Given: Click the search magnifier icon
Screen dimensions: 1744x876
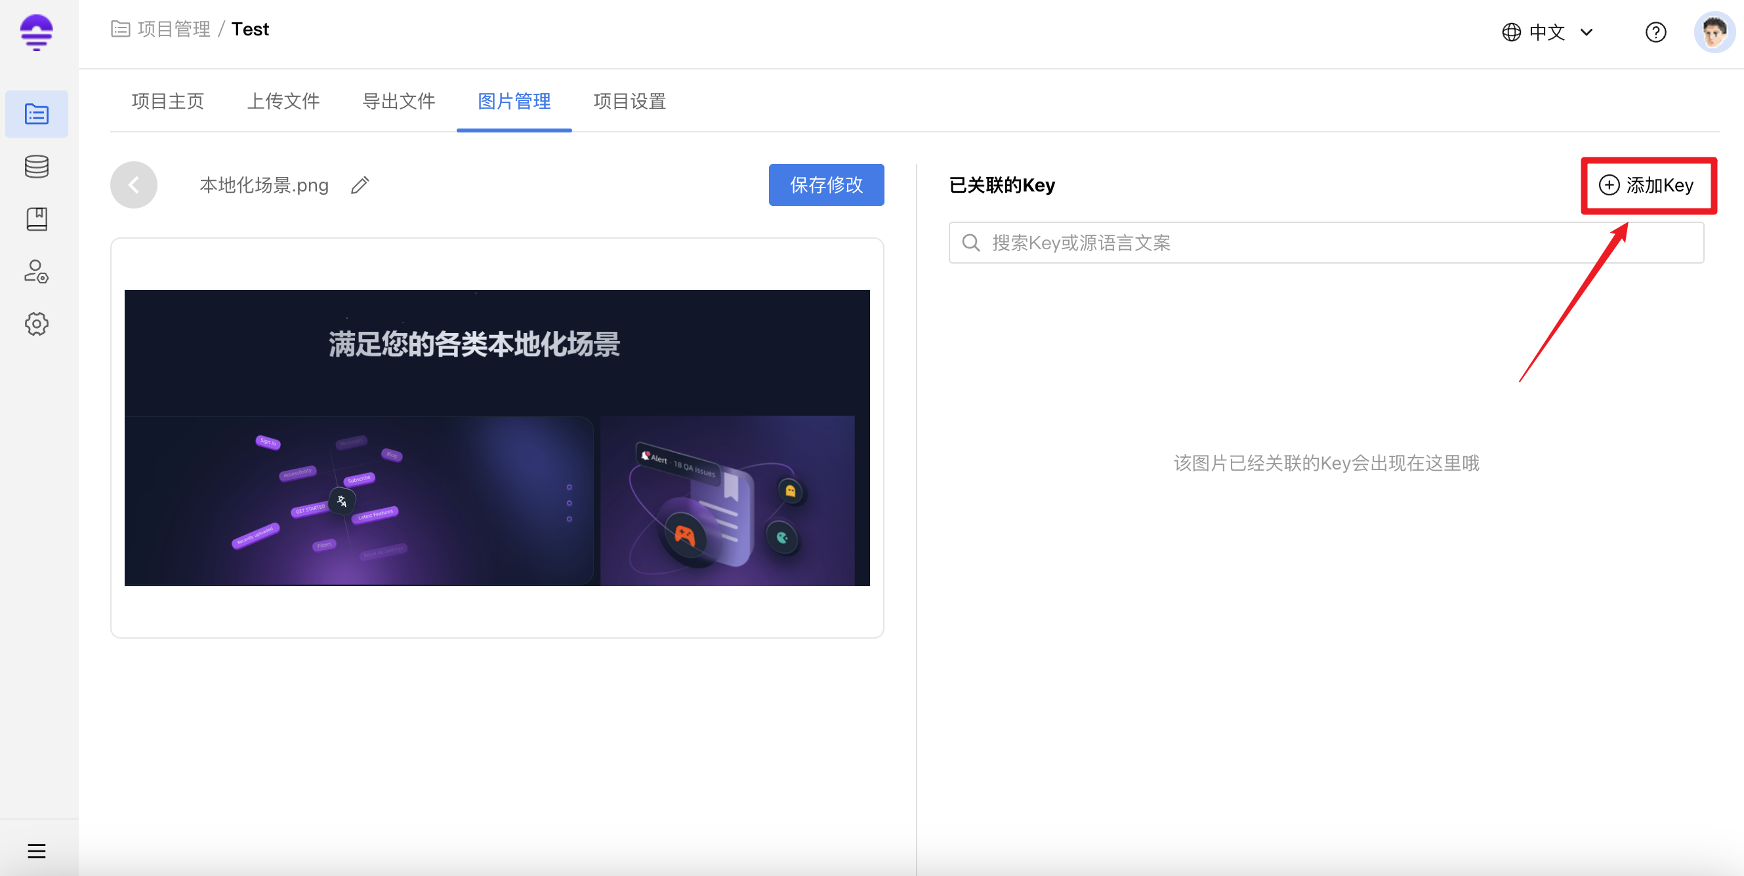Looking at the screenshot, I should pos(971,242).
